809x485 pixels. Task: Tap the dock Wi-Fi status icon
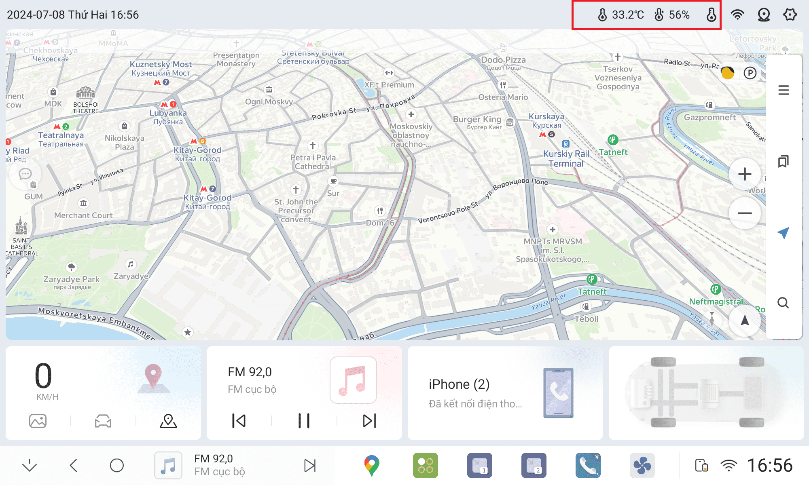(x=729, y=466)
